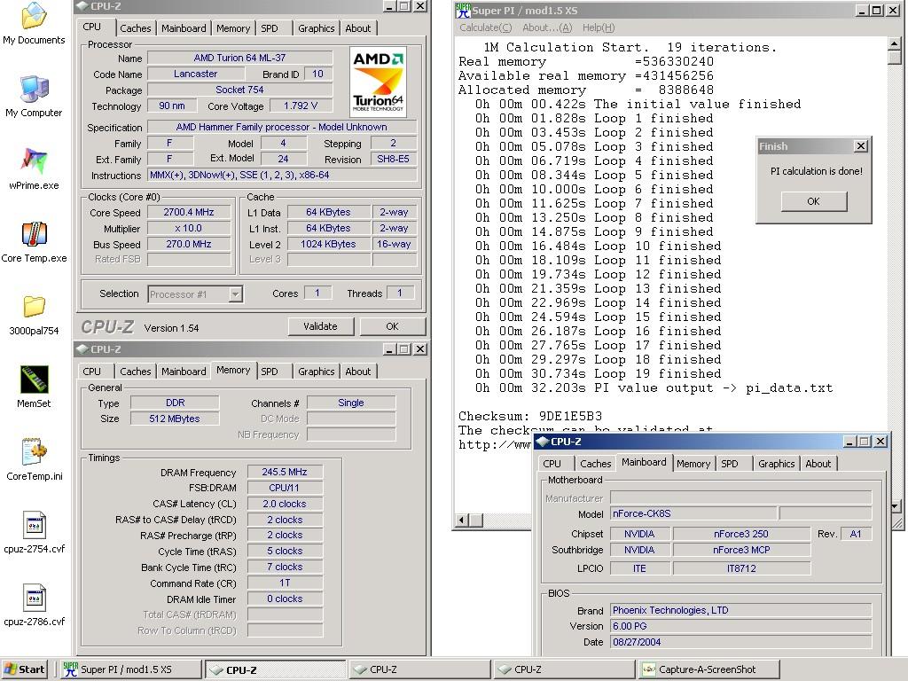The width and height of the screenshot is (908, 681).
Task: Click the IT8712 LPCIO value
Action: [741, 568]
